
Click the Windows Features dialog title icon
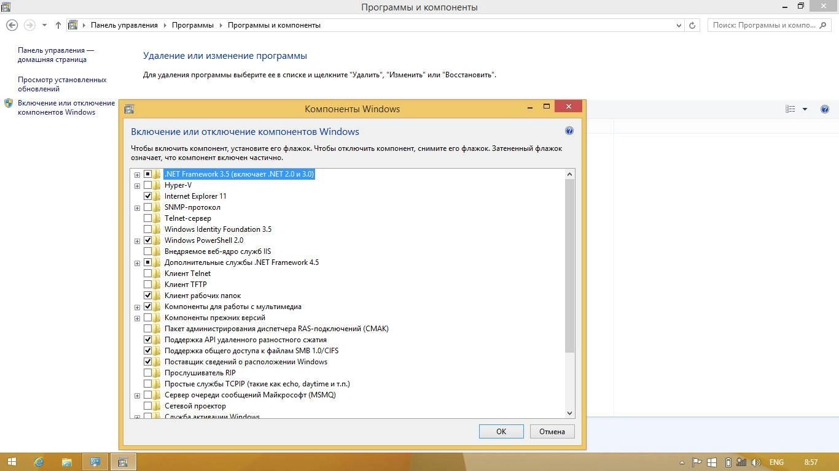[129, 109]
